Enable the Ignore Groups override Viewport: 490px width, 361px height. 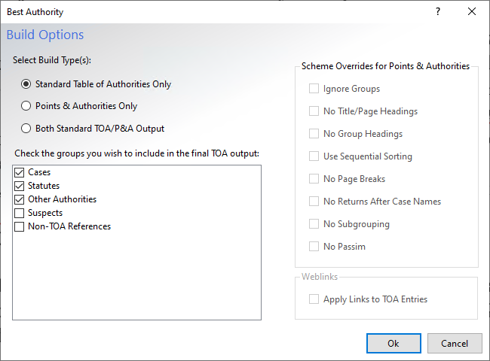click(314, 89)
